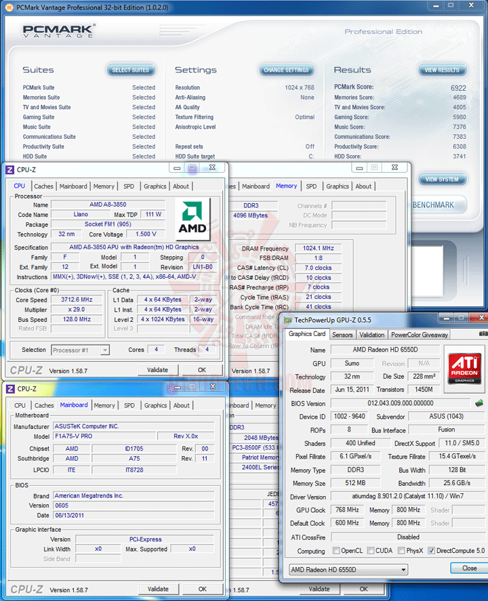488x601 pixels.
Task: Click the BIOS save chip icon in GPU-Z
Action: coord(479,403)
